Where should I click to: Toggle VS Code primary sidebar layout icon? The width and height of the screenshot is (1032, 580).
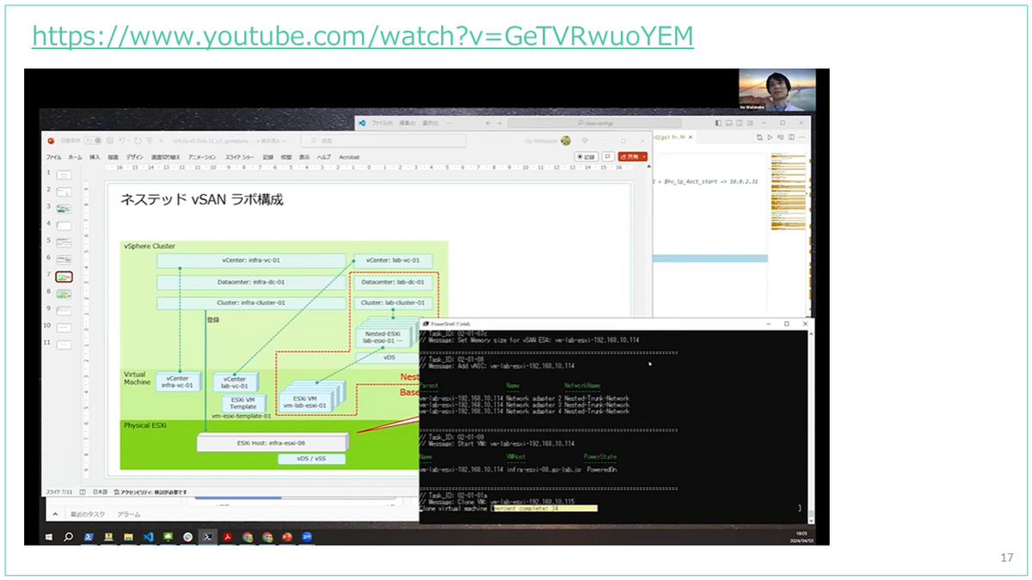click(x=718, y=123)
